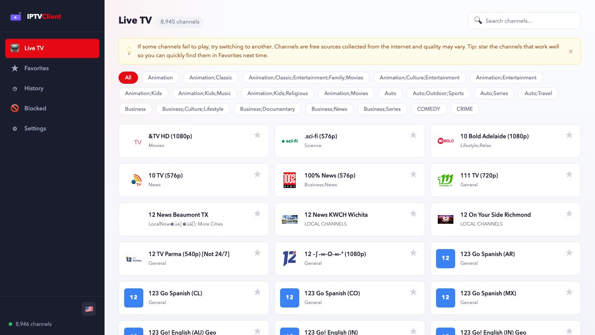Star the 10 Bold Adelaide channel
The image size is (595, 335).
click(569, 135)
